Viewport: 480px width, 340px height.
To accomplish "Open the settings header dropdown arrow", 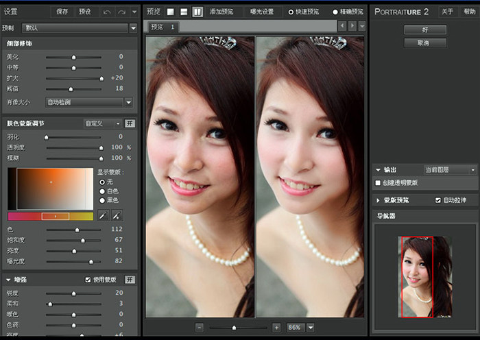I will 134,12.
